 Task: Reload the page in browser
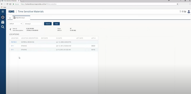(x=7, y=4)
